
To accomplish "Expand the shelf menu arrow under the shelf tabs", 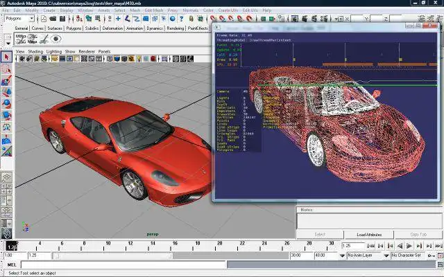I will click(8, 43).
